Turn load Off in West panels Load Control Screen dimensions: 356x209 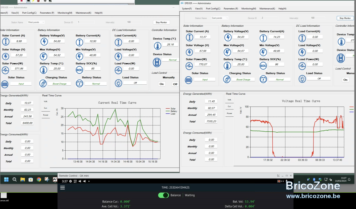tap(175, 84)
